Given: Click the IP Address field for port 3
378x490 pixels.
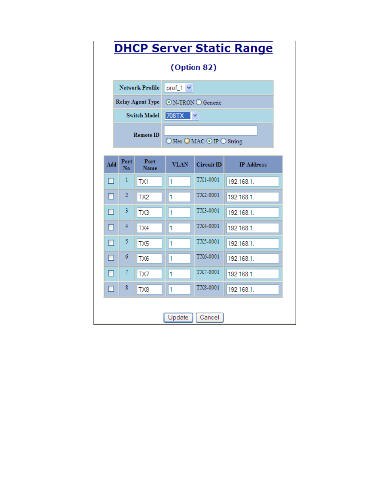Looking at the screenshot, I should [253, 213].
